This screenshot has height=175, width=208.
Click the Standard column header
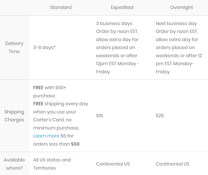tap(61, 7)
